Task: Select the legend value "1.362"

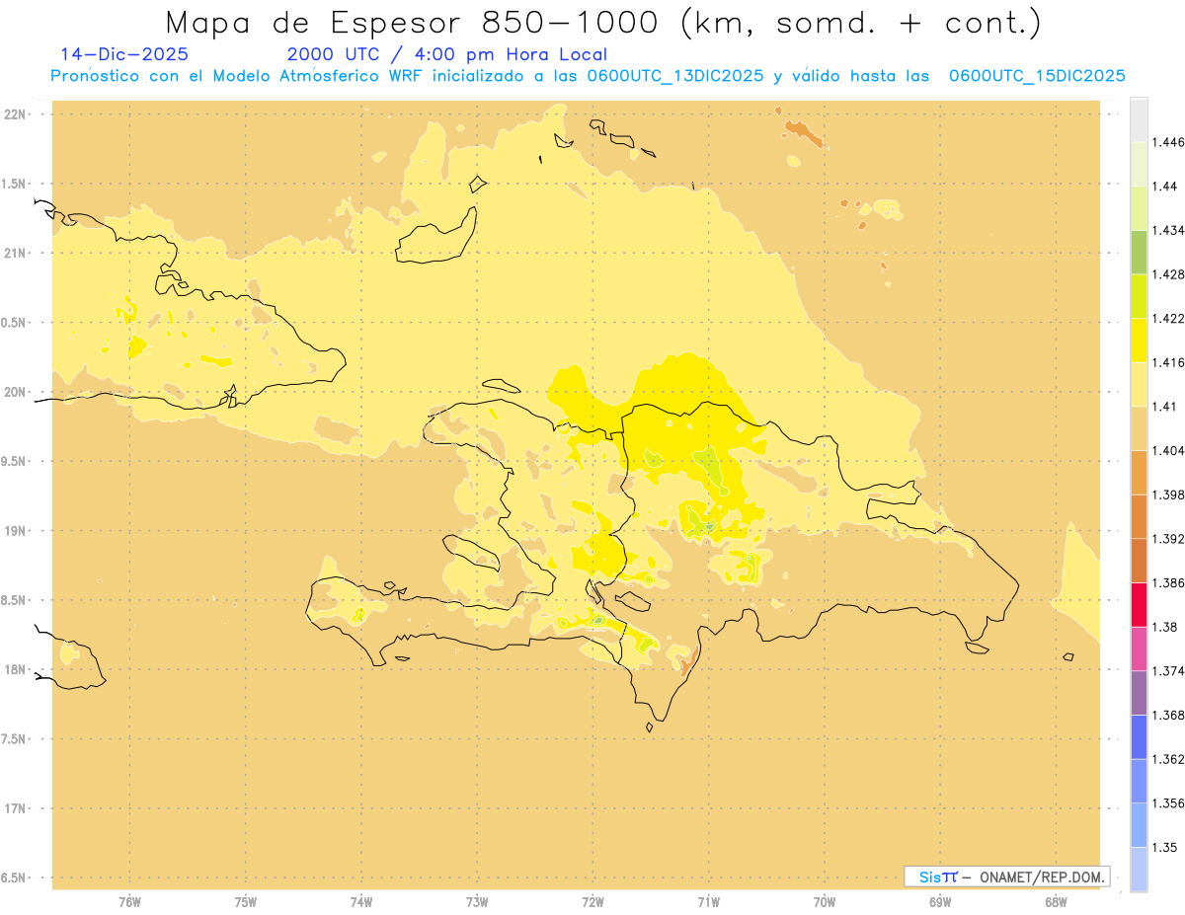Action: [x=1169, y=759]
